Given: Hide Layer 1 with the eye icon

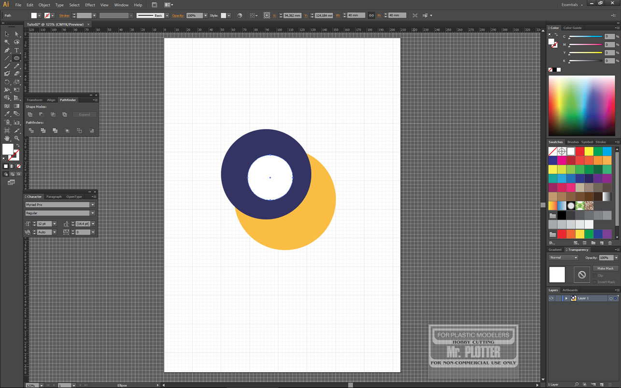Looking at the screenshot, I should pyautogui.click(x=551, y=298).
